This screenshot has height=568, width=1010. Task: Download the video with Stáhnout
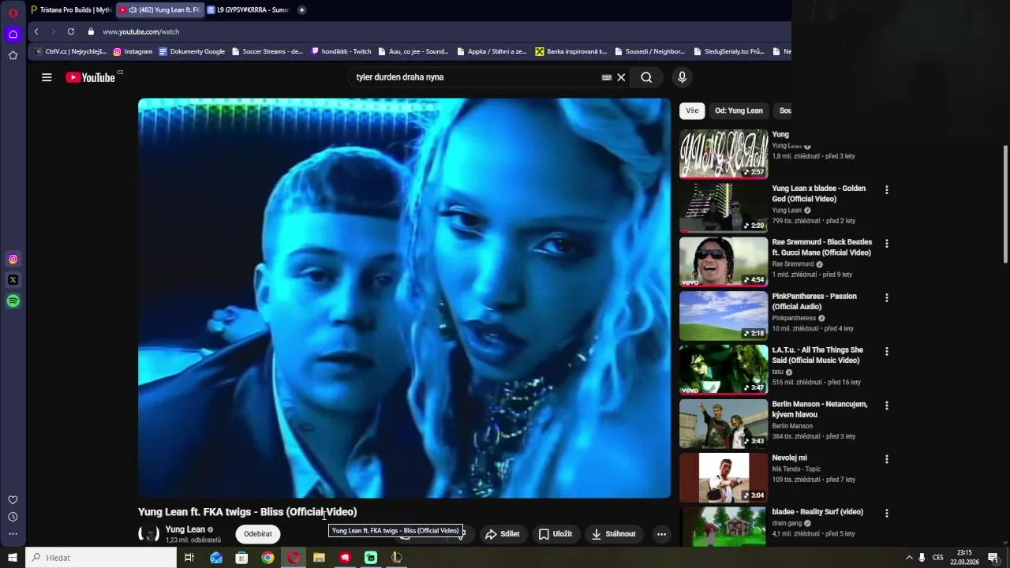(x=614, y=534)
